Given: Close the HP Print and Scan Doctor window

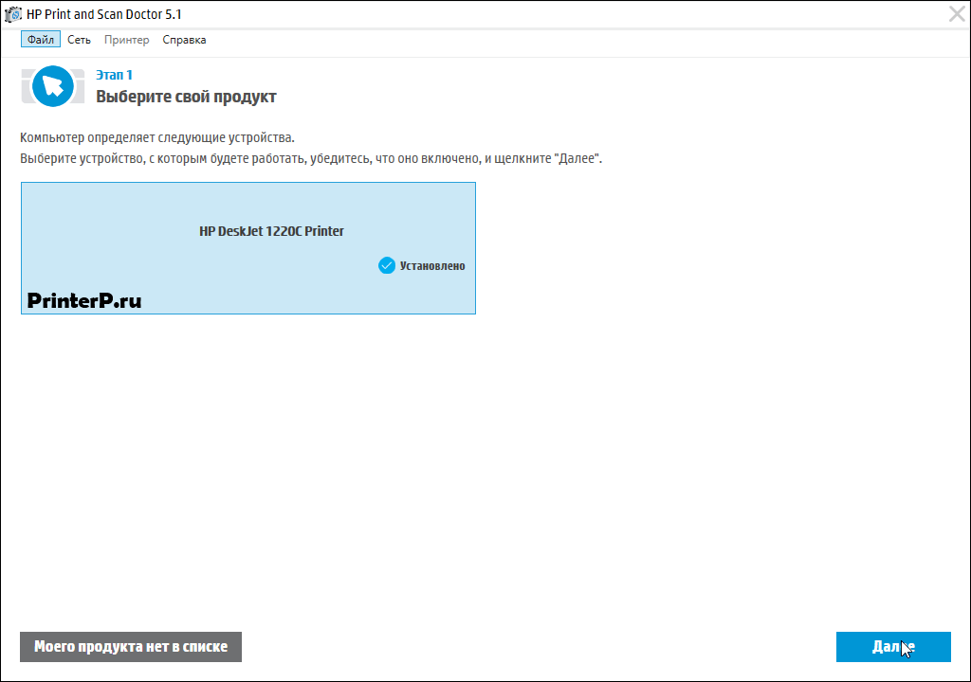Looking at the screenshot, I should click(957, 13).
